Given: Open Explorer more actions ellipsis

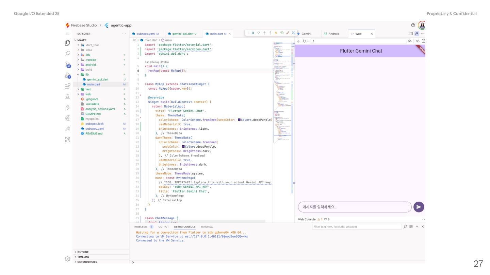Looking at the screenshot, I should tap(124, 34).
